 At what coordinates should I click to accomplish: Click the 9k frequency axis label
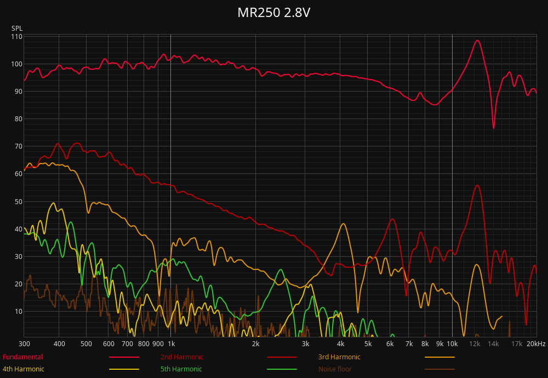coord(439,343)
